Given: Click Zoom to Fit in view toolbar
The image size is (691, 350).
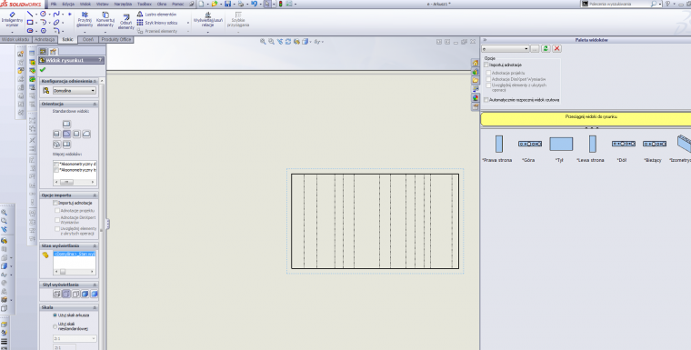Looking at the screenshot, I should coord(263,42).
